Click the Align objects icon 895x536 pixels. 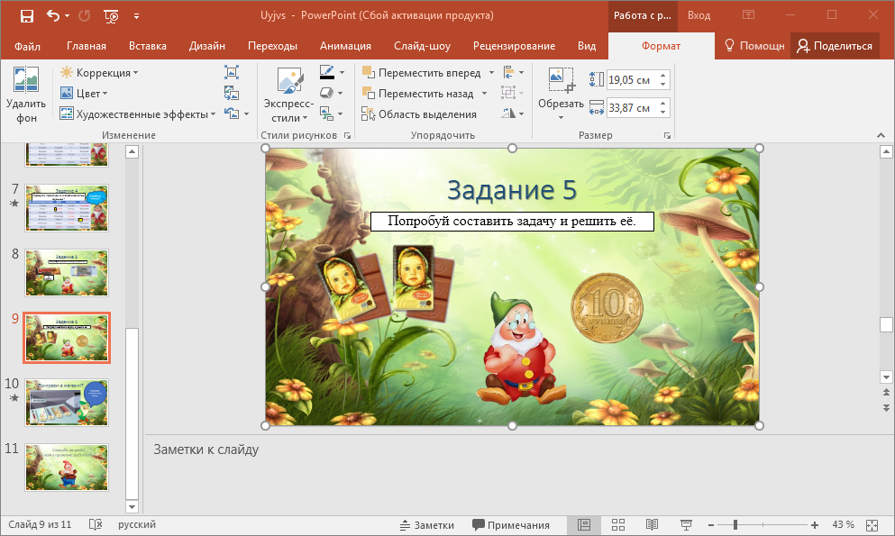coord(508,72)
